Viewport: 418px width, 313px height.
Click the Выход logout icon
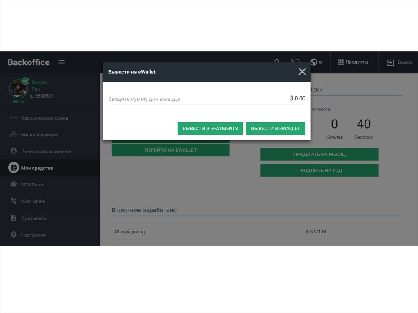click(391, 62)
